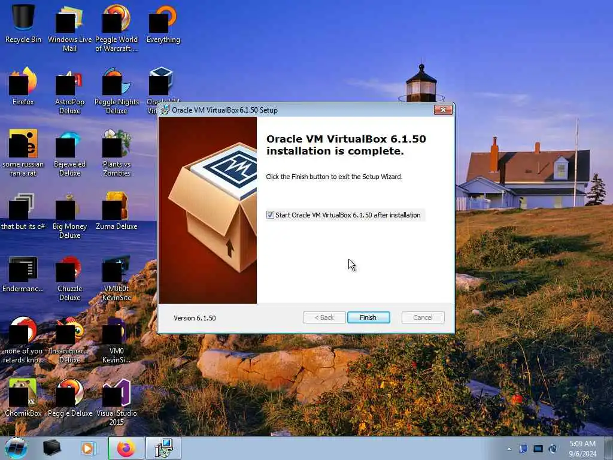Click the installer setup taskbar button
This screenshot has height=460, width=613.
pos(163,448)
